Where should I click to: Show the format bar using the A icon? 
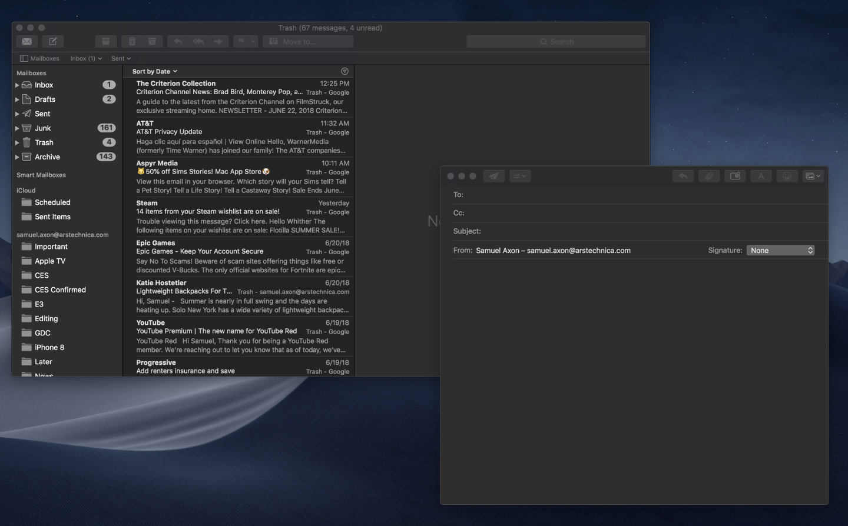(x=761, y=176)
